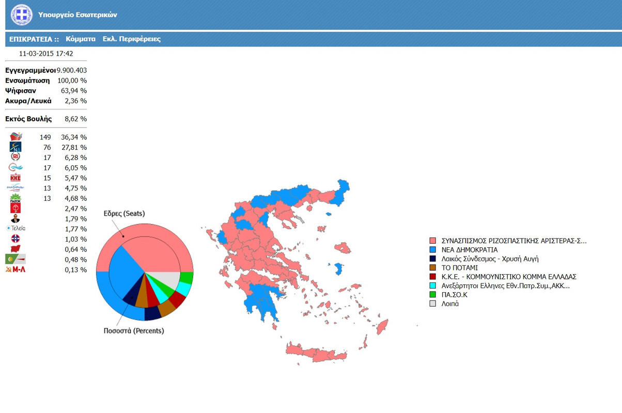Open the Εκλ. Περιφέρειες menu
622x413 pixels.
pos(132,39)
